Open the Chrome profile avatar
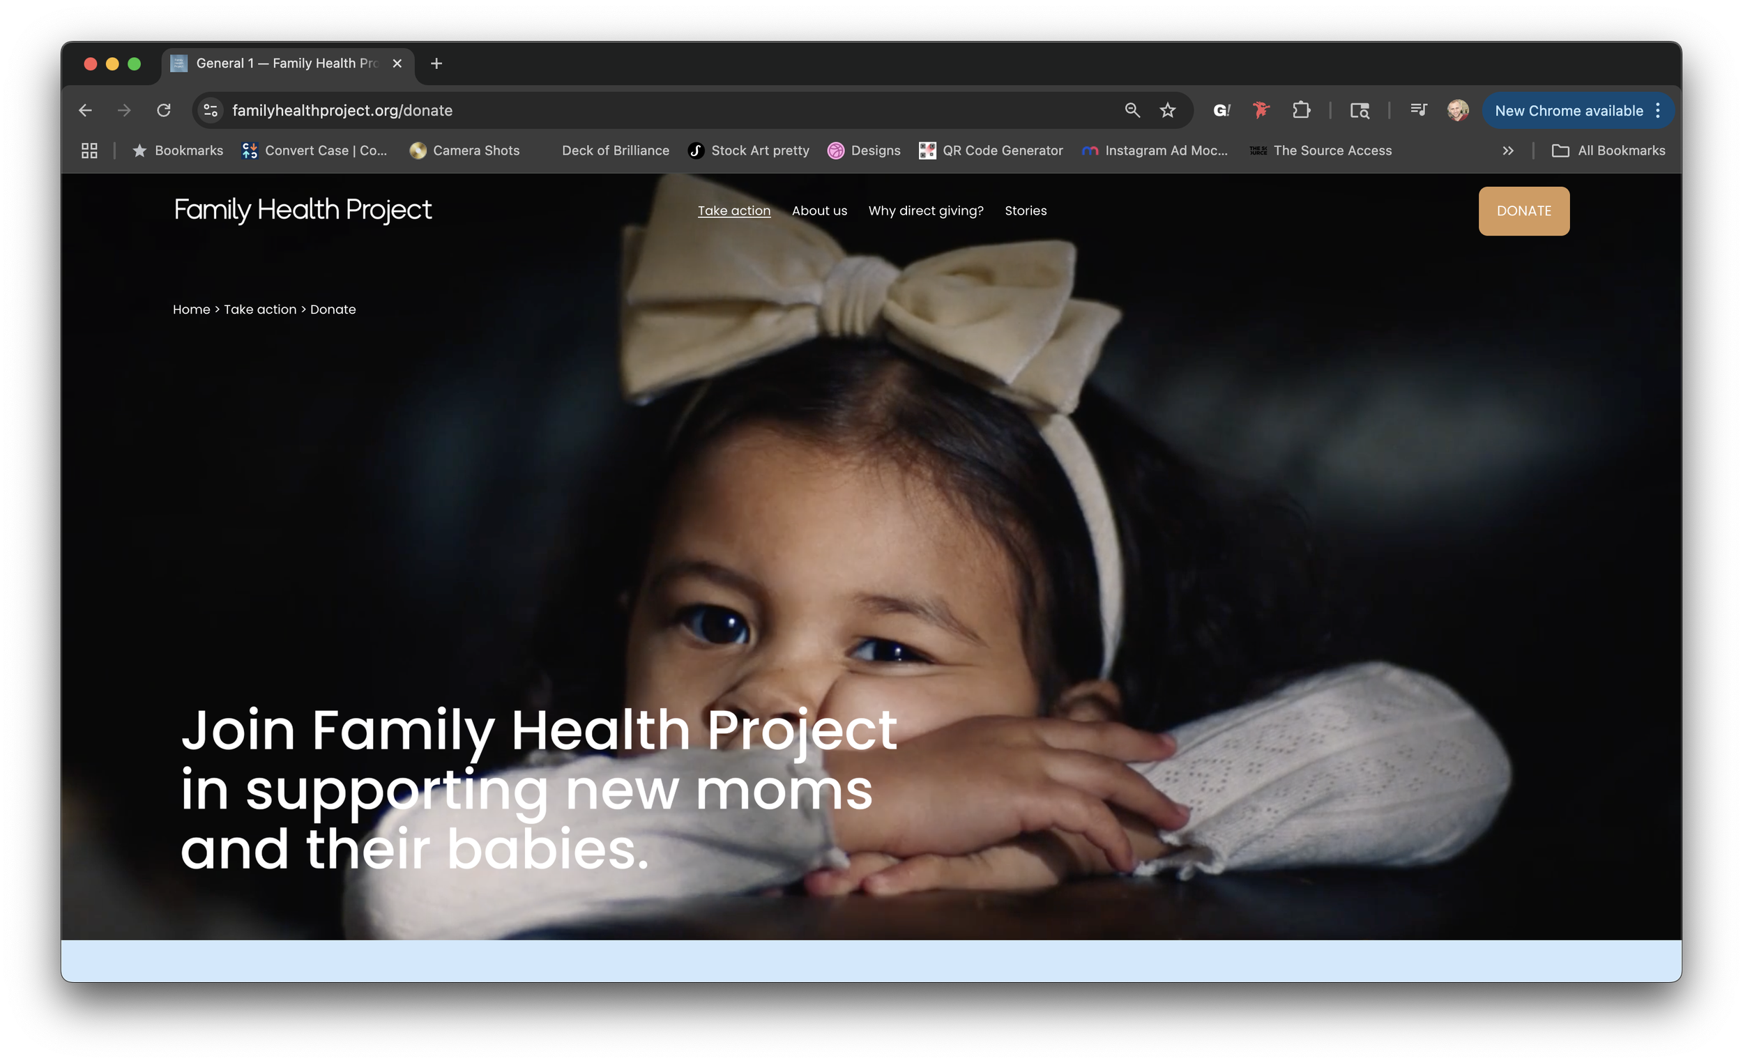Image resolution: width=1743 pixels, height=1063 pixels. click(1457, 110)
